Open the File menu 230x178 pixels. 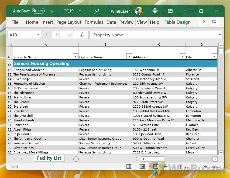tap(15, 22)
